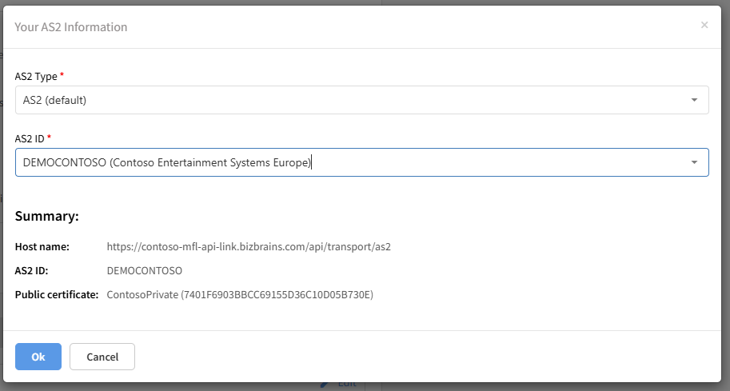Image resolution: width=730 pixels, height=391 pixels.
Task: Close the Your AS2 Information dialog
Action: tap(704, 25)
